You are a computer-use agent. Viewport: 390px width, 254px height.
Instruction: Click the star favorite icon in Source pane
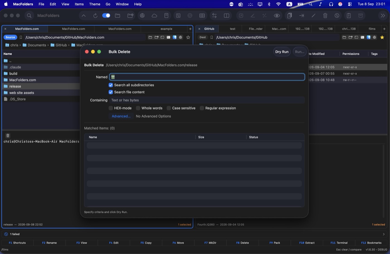click(x=188, y=37)
